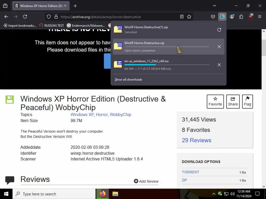Show hidden system tray icons
The width and height of the screenshot is (266, 199).
click(x=214, y=194)
